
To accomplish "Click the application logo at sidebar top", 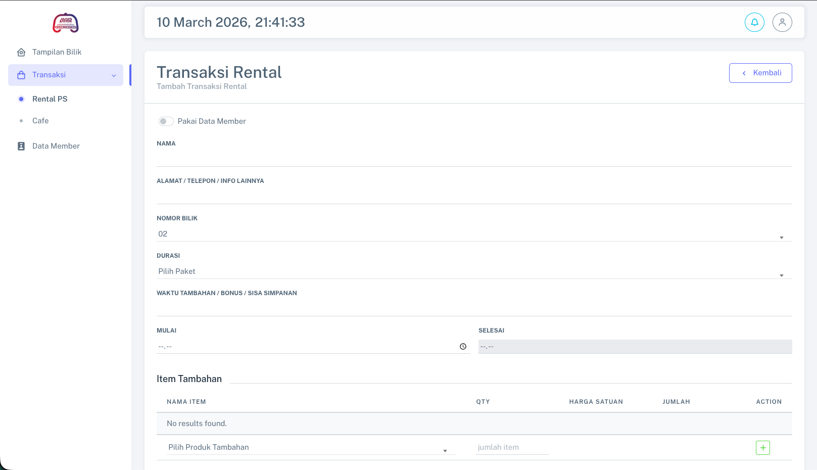I will tap(66, 22).
